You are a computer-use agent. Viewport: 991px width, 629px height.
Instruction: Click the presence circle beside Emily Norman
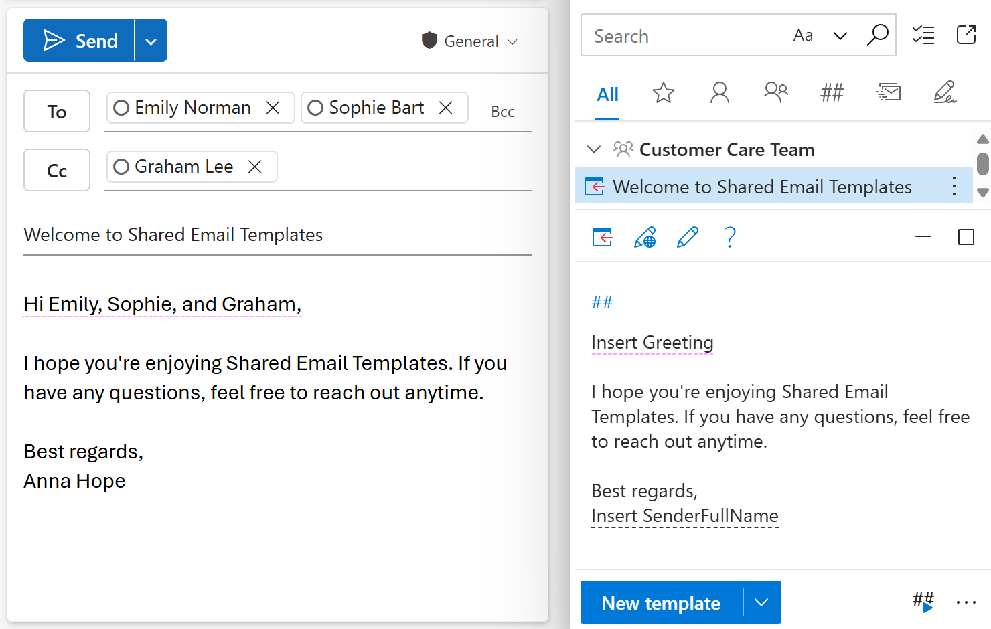point(121,108)
